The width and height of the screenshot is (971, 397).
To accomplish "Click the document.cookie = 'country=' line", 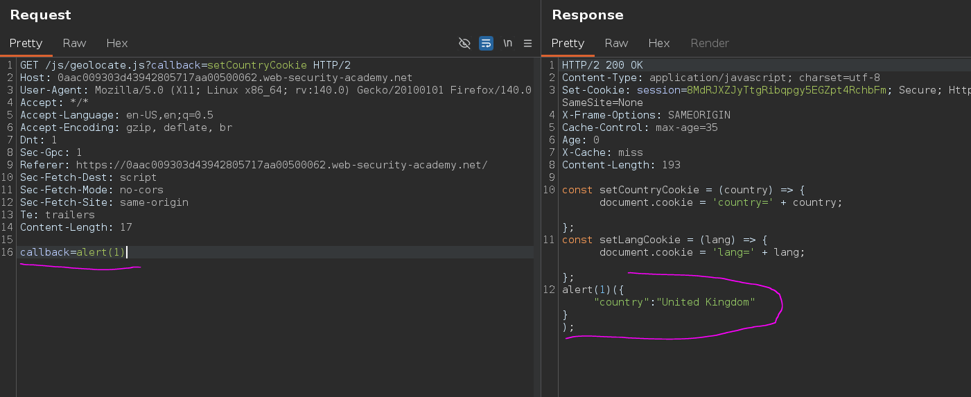I will click(x=721, y=202).
